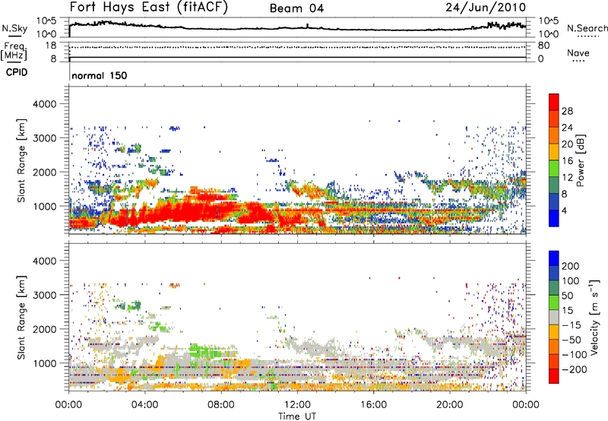Click the '-15' label on the velocity color bar
Viewport: 608px width, 421px height.
(x=572, y=324)
